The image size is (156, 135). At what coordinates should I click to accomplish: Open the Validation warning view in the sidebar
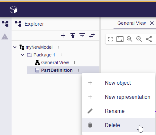(x=5, y=37)
